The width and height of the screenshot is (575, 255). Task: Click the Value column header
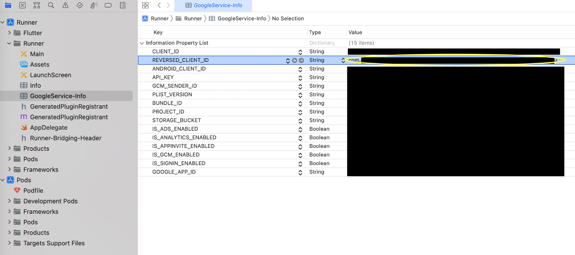tap(356, 32)
